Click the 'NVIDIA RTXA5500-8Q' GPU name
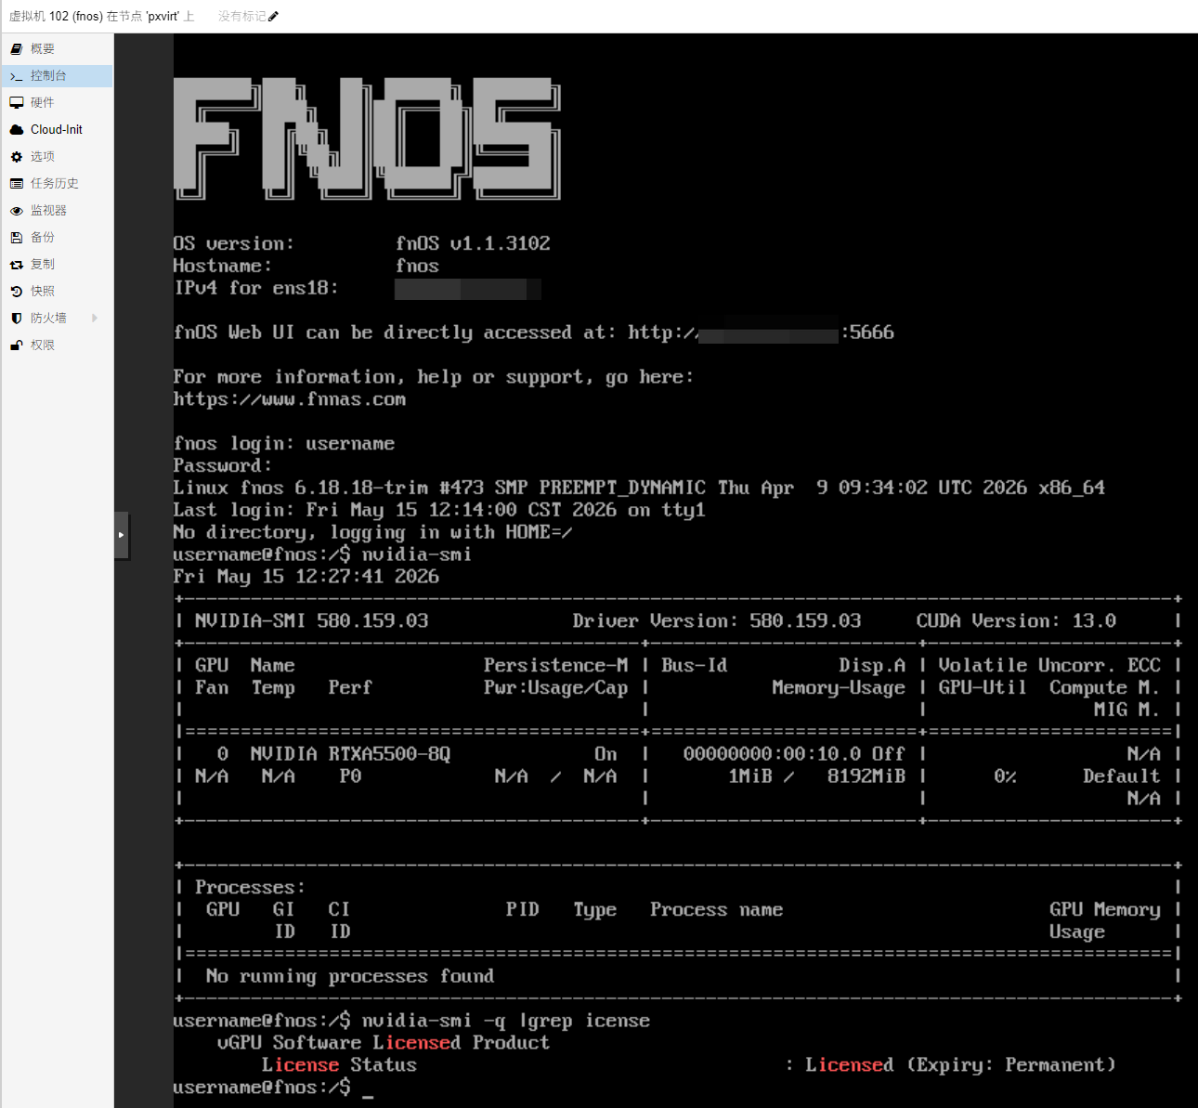 (x=350, y=754)
